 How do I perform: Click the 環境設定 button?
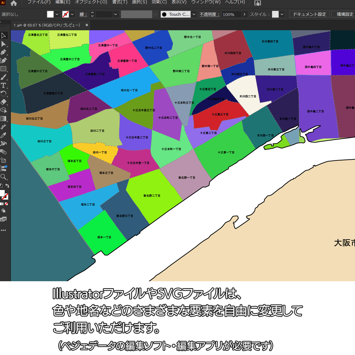click(x=345, y=14)
